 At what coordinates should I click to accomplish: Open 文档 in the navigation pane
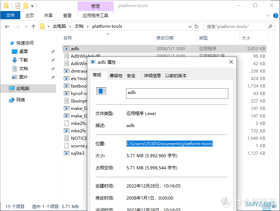point(24,69)
